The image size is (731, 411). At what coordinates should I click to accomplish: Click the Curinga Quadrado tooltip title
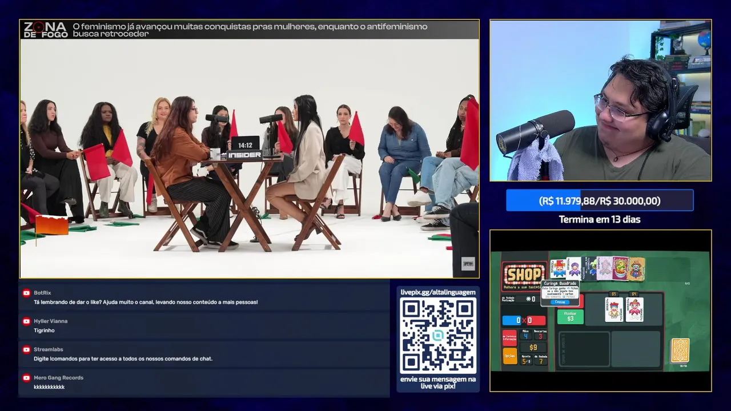pyautogui.click(x=560, y=284)
